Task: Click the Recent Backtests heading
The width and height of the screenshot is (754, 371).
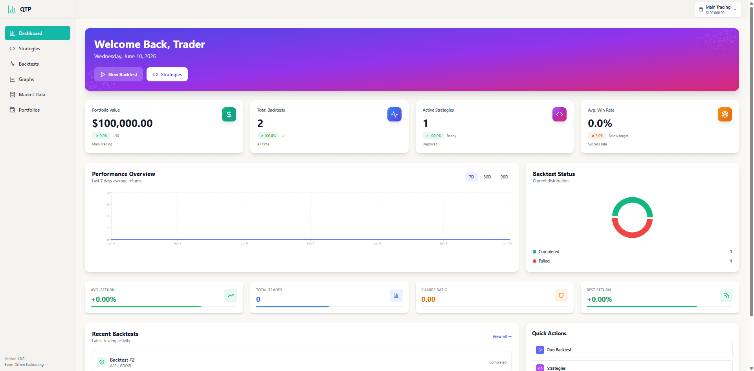Action: point(115,334)
